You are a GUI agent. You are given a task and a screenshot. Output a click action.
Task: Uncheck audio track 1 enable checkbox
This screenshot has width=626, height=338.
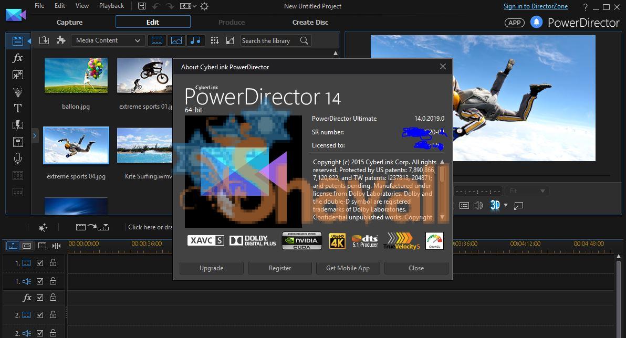pyautogui.click(x=40, y=281)
